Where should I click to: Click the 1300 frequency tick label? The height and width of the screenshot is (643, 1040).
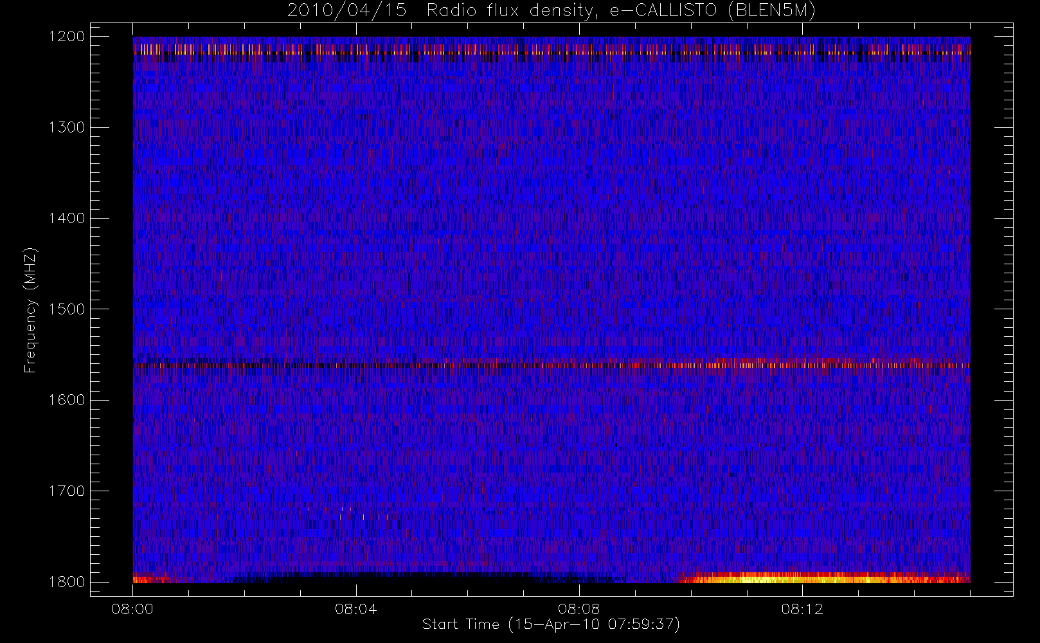[x=66, y=127]
